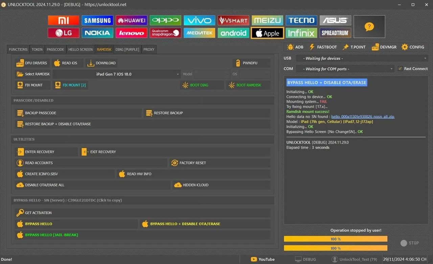The width and height of the screenshot is (433, 264).
Task: Click CREATE ICINFO.SISV
Action: pos(64,174)
